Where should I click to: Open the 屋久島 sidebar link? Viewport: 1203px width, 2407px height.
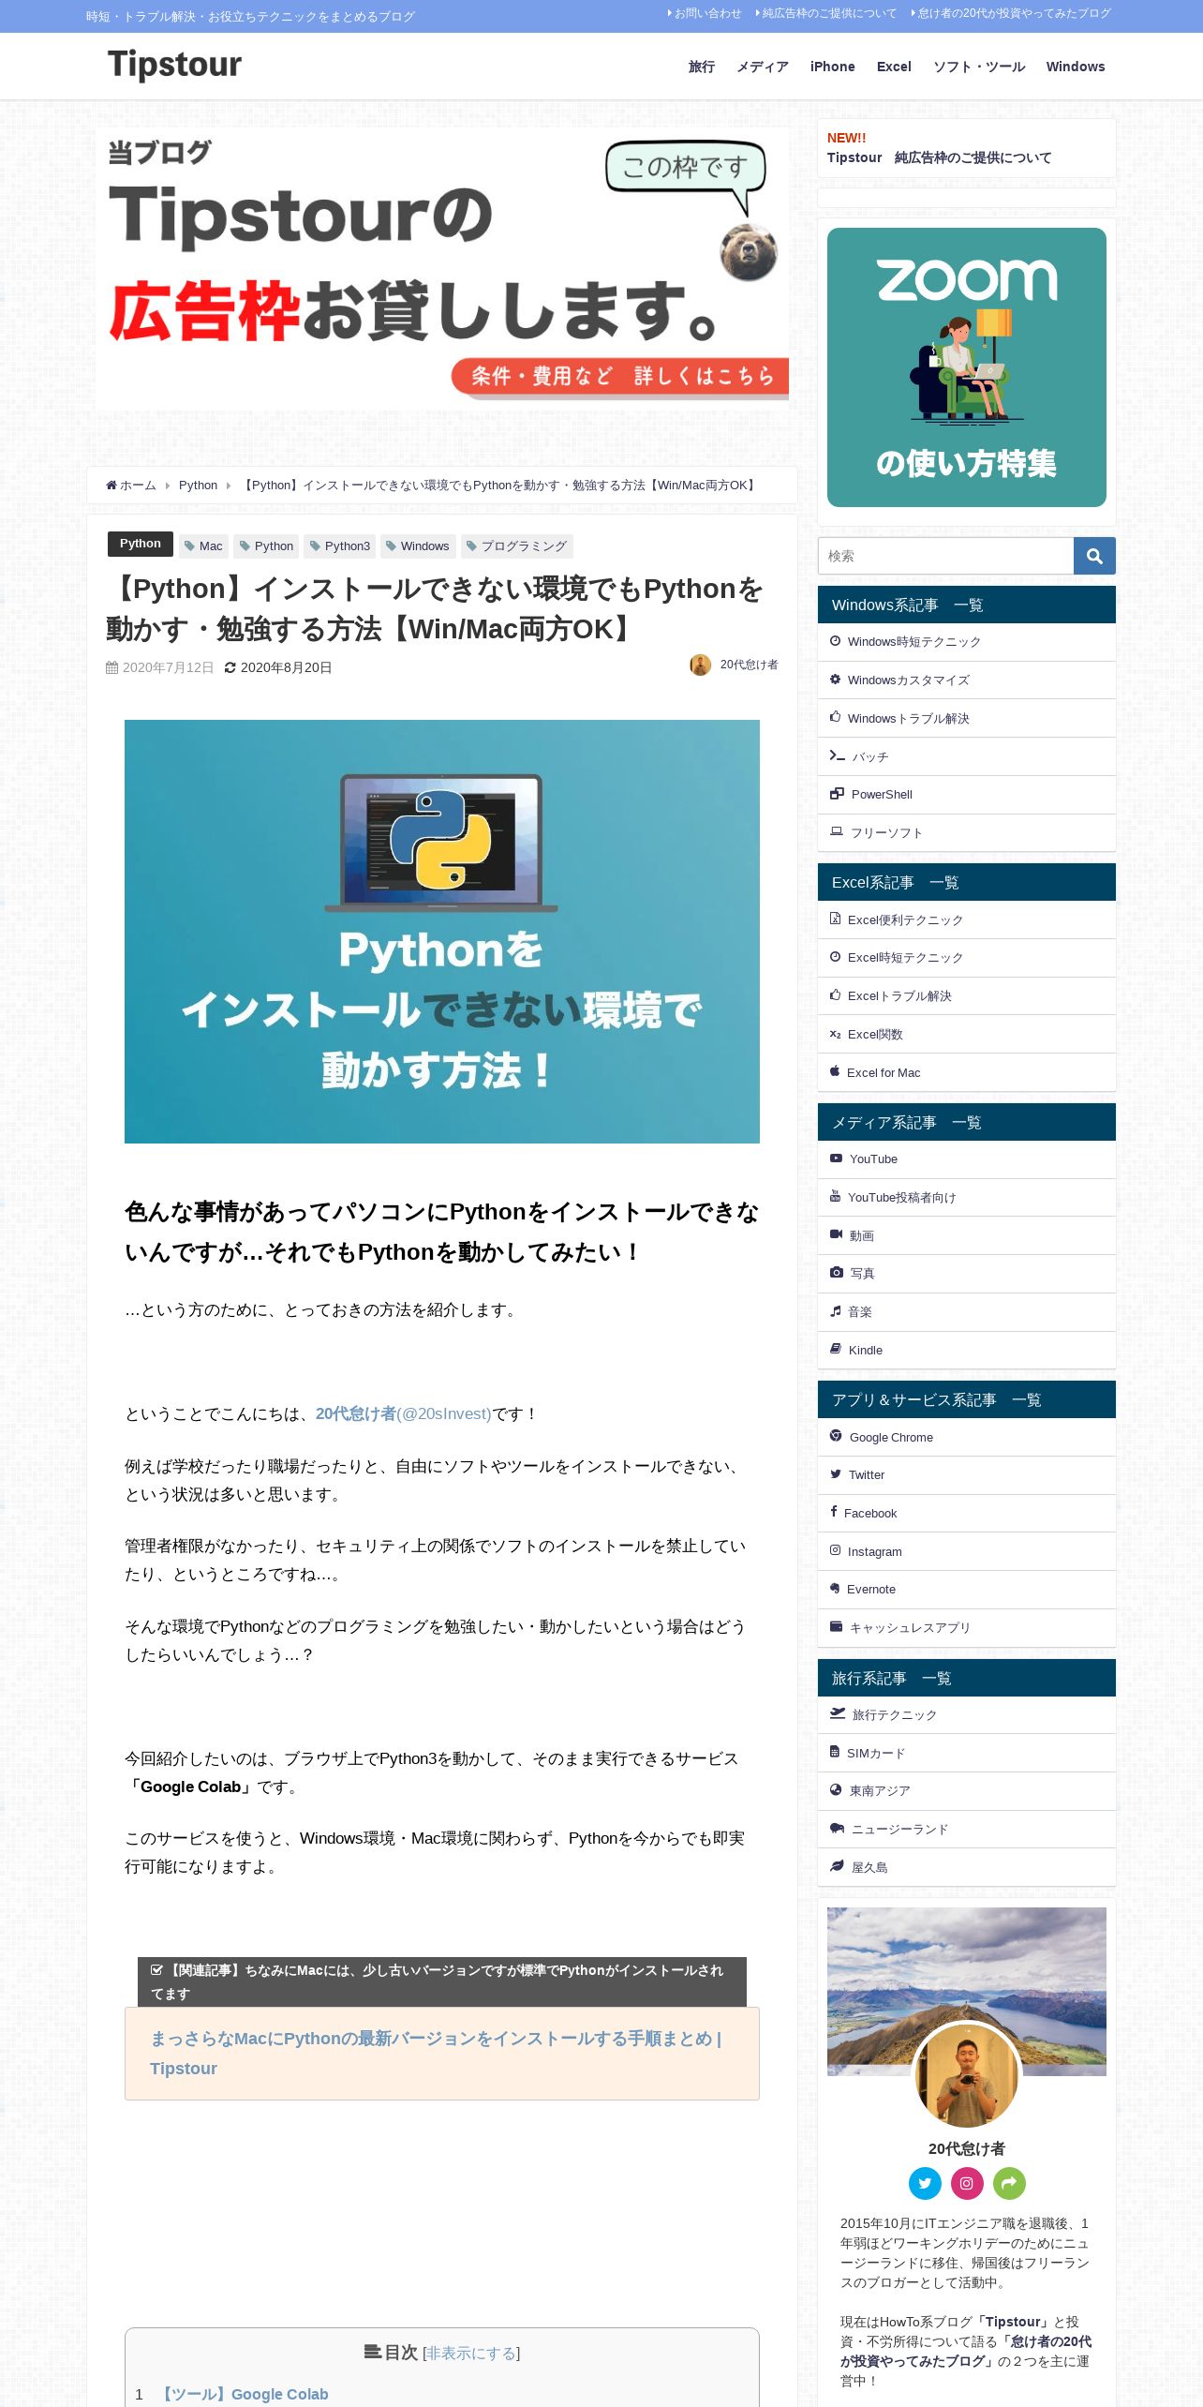967,1866
